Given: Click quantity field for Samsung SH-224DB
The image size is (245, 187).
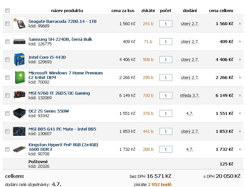Looking at the screenshot, I should point(166,42).
